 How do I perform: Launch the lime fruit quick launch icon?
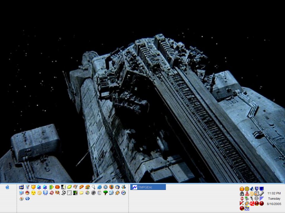pyautogui.click(x=69, y=187)
